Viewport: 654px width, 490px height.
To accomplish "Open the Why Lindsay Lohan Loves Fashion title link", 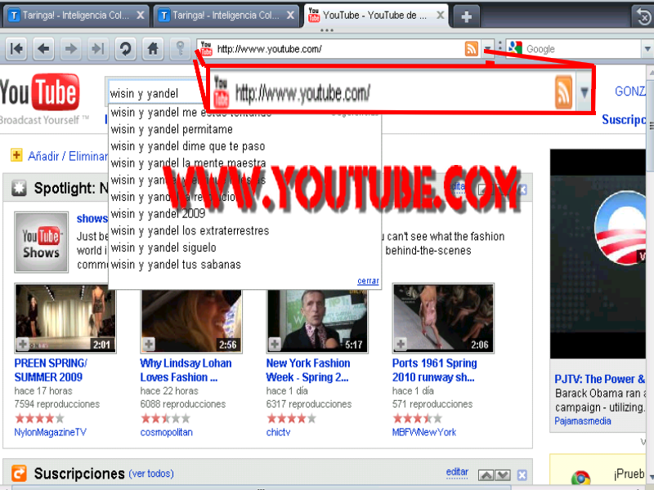I will tap(186, 370).
